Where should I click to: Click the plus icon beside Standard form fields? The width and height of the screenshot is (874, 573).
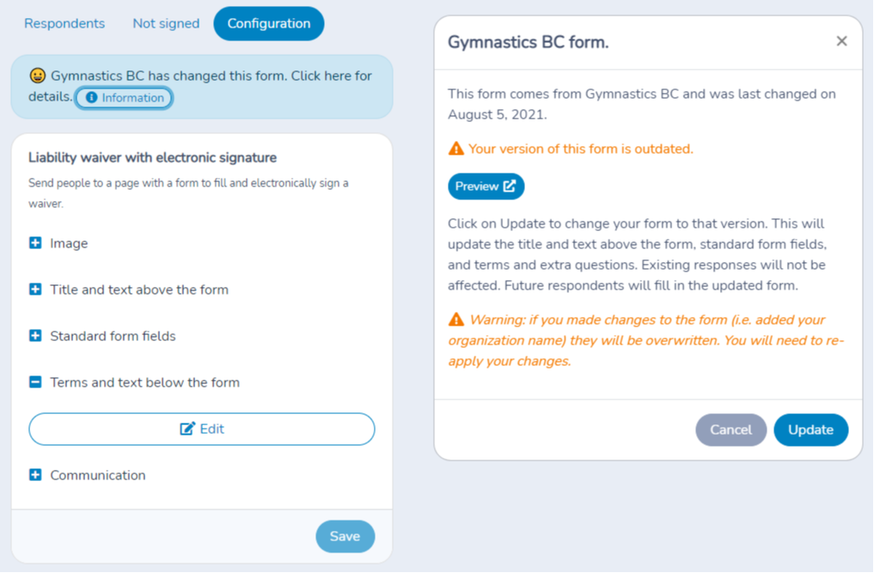pos(35,336)
